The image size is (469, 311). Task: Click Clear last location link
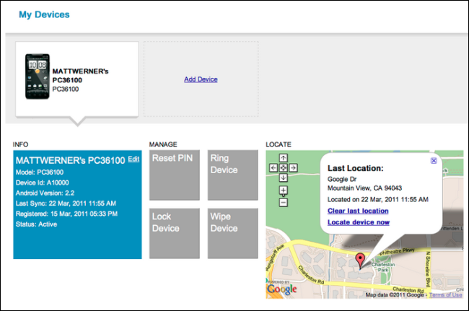point(358,211)
